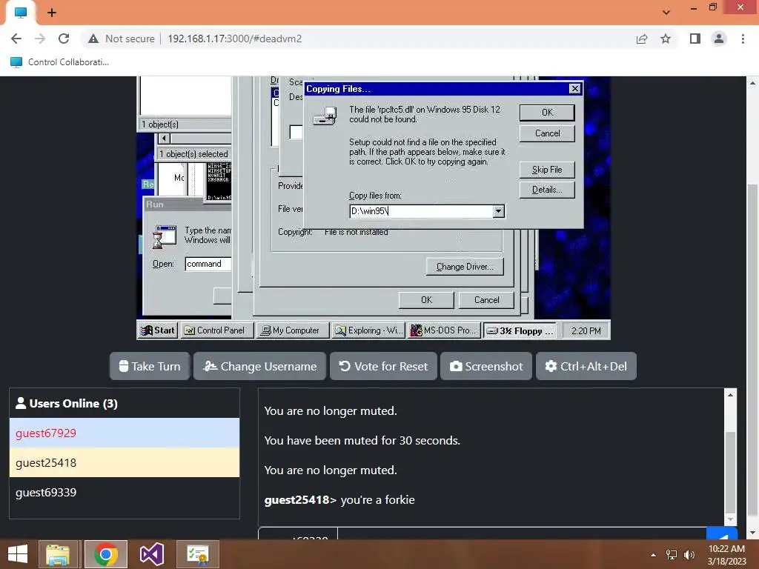The height and width of the screenshot is (569, 759).
Task: Click Chrome icon in taskbar
Action: 105,554
